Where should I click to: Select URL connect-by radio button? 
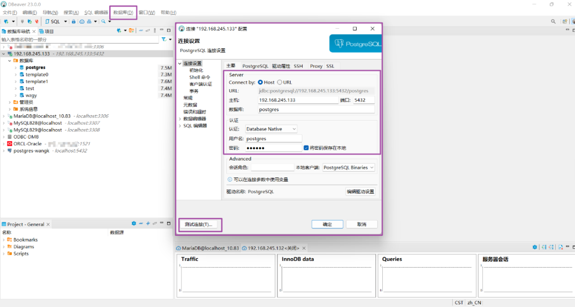(x=280, y=82)
